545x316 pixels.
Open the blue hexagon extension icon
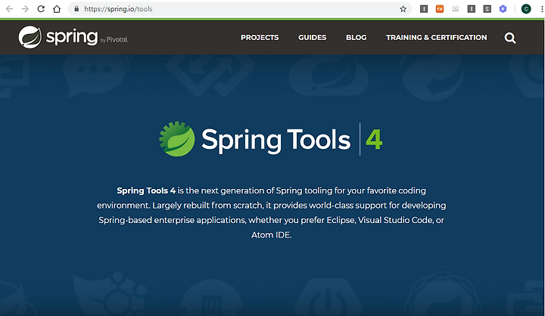click(503, 9)
